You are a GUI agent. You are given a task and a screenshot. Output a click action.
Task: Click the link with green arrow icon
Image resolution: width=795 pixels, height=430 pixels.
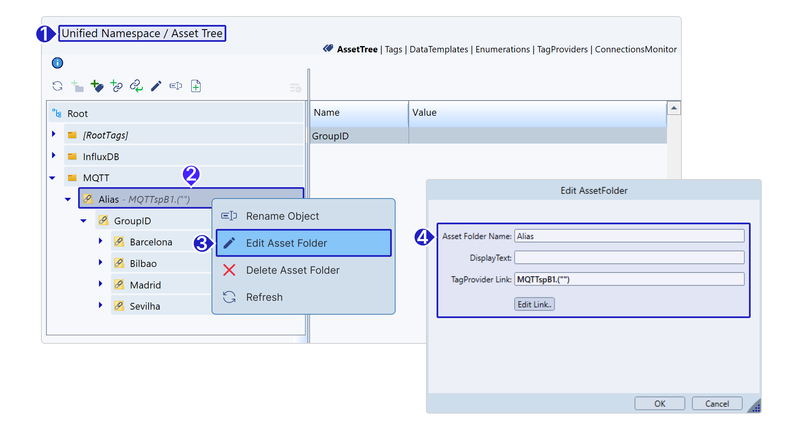(136, 86)
